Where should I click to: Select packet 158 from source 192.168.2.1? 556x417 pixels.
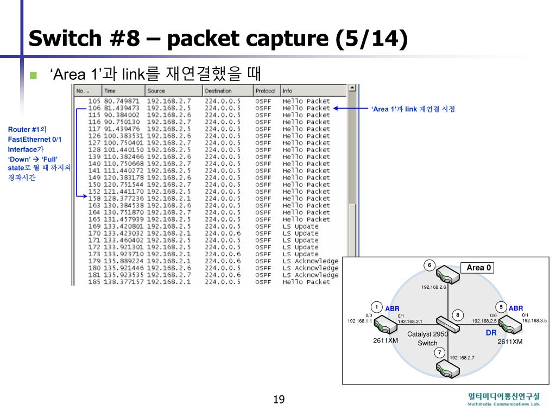pyautogui.click(x=210, y=199)
